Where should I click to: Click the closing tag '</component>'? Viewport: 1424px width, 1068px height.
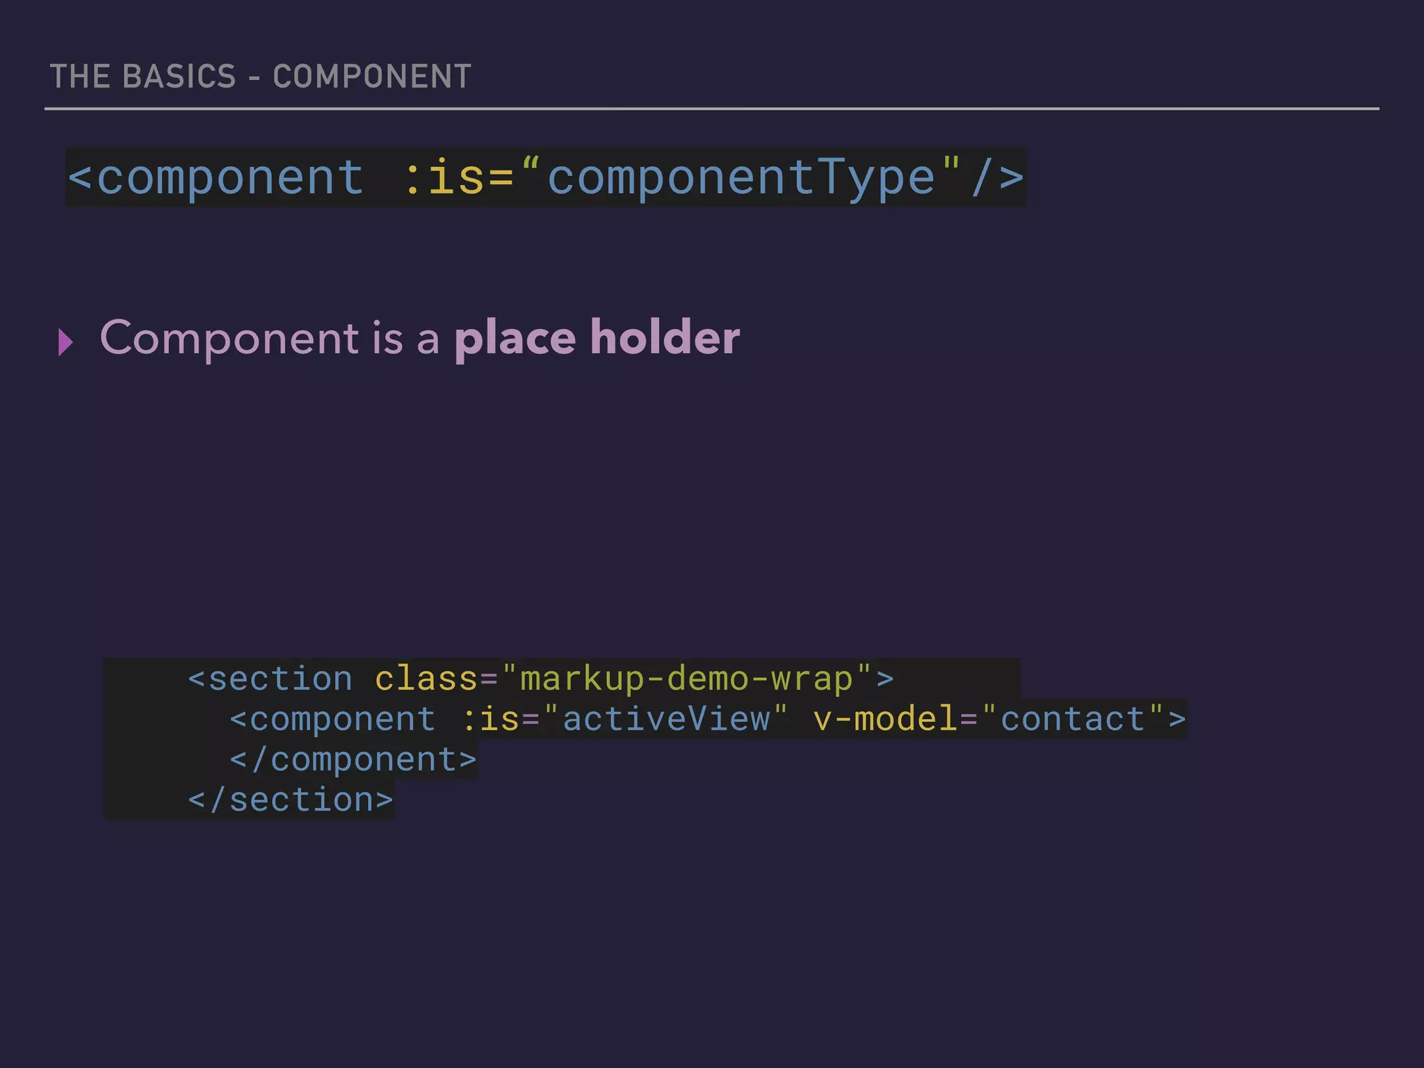[353, 759]
